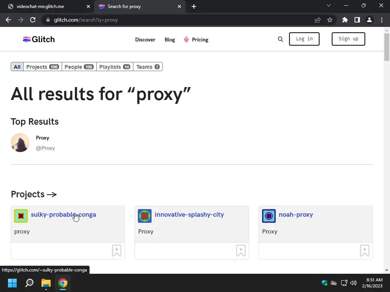Open innovative-splashy-city project avatar
Viewport: 390px width, 292px height.
pos(145,216)
